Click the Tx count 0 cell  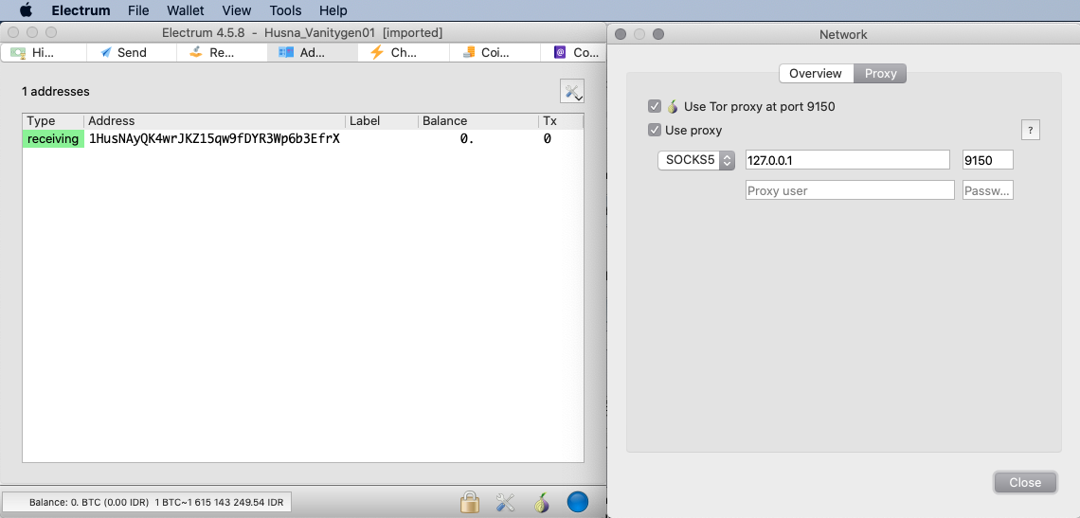tap(547, 139)
